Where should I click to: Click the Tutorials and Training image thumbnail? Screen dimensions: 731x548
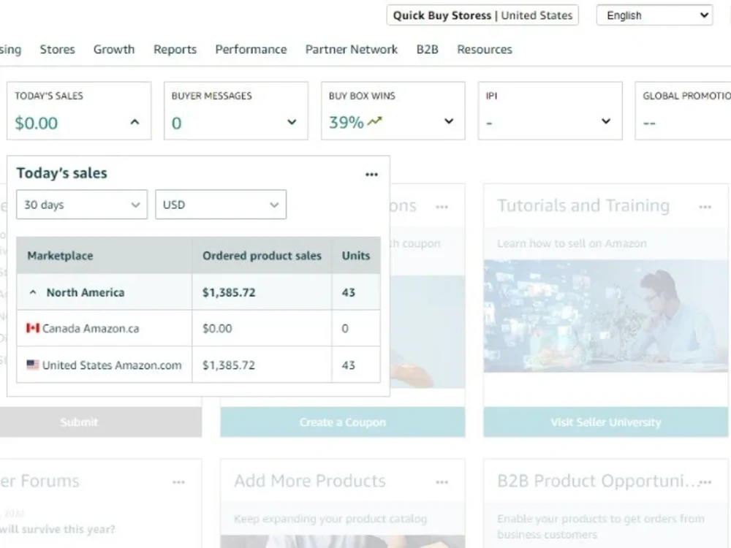pos(605,316)
